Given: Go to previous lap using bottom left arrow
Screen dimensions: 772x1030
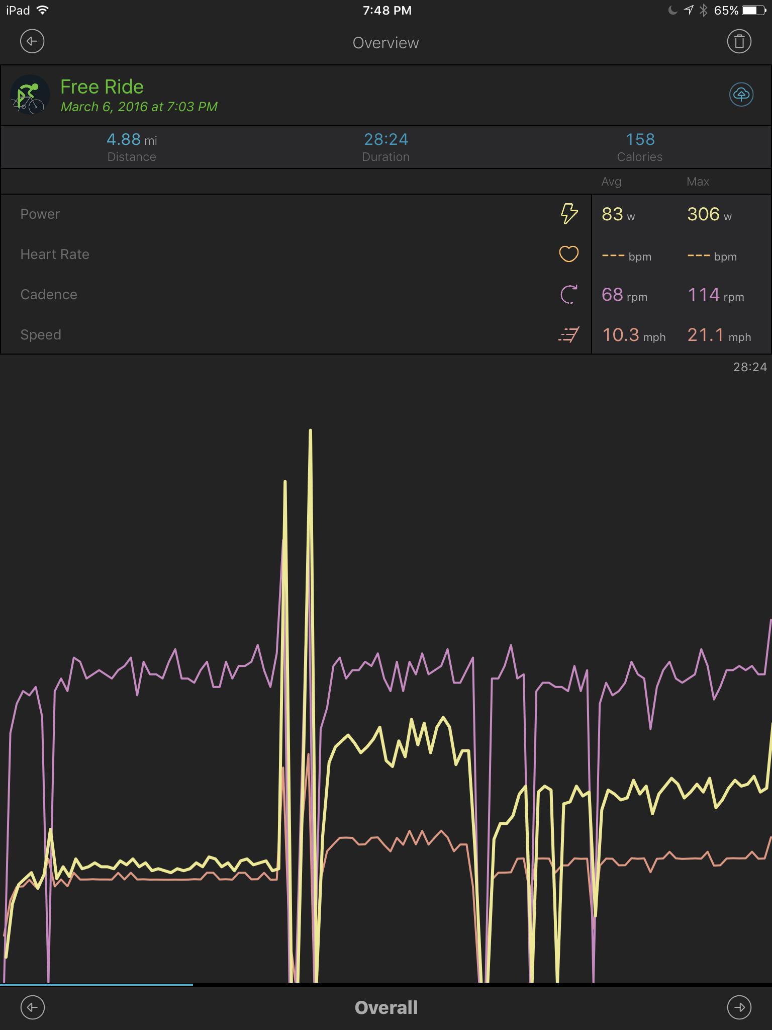Looking at the screenshot, I should (x=32, y=1007).
